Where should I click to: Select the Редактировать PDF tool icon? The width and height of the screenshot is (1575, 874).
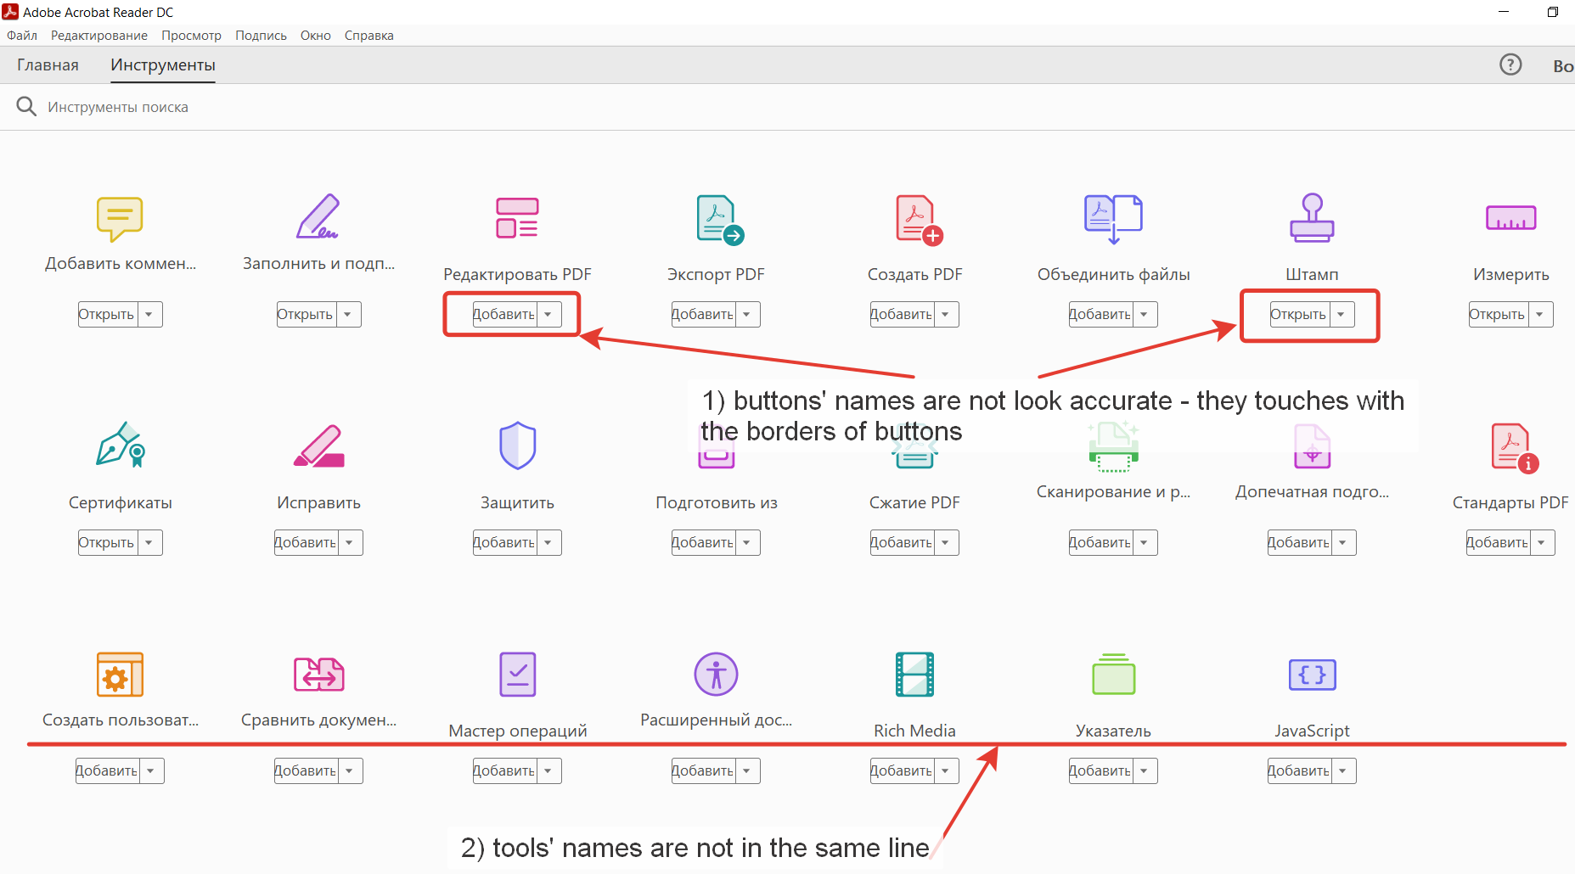[516, 218]
